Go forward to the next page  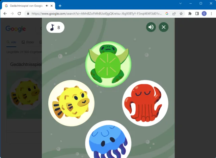[12, 14]
